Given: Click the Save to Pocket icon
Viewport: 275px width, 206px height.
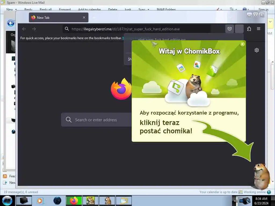Looking at the screenshot, I should [230, 29].
